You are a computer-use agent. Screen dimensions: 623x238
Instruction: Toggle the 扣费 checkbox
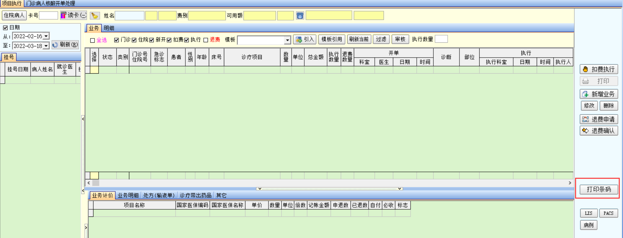tap(169, 40)
